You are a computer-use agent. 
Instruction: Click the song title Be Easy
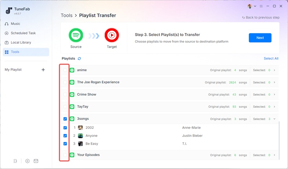click(x=92, y=144)
